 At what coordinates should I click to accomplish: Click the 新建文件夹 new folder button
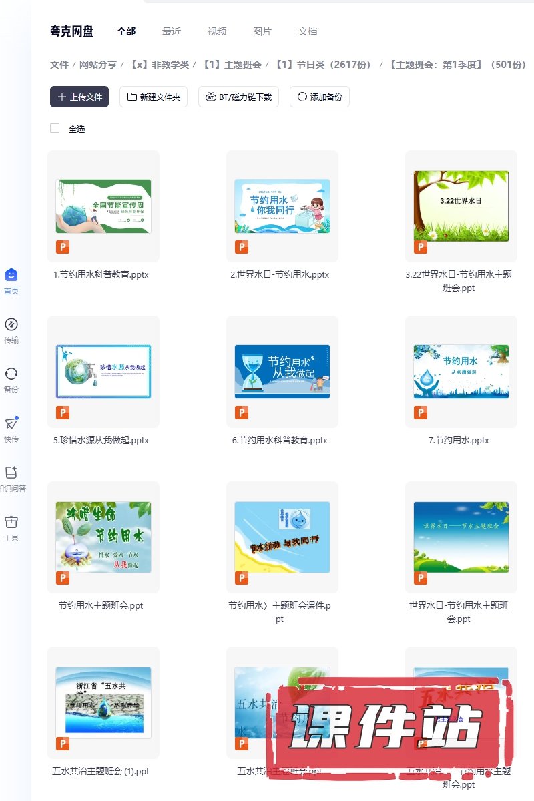tap(154, 97)
